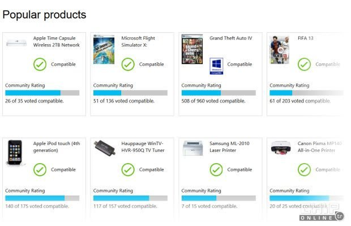Viewport: 351px width, 226px height.
Task: Open the Samsung ML-2010 Laser Printer link
Action: (230, 147)
